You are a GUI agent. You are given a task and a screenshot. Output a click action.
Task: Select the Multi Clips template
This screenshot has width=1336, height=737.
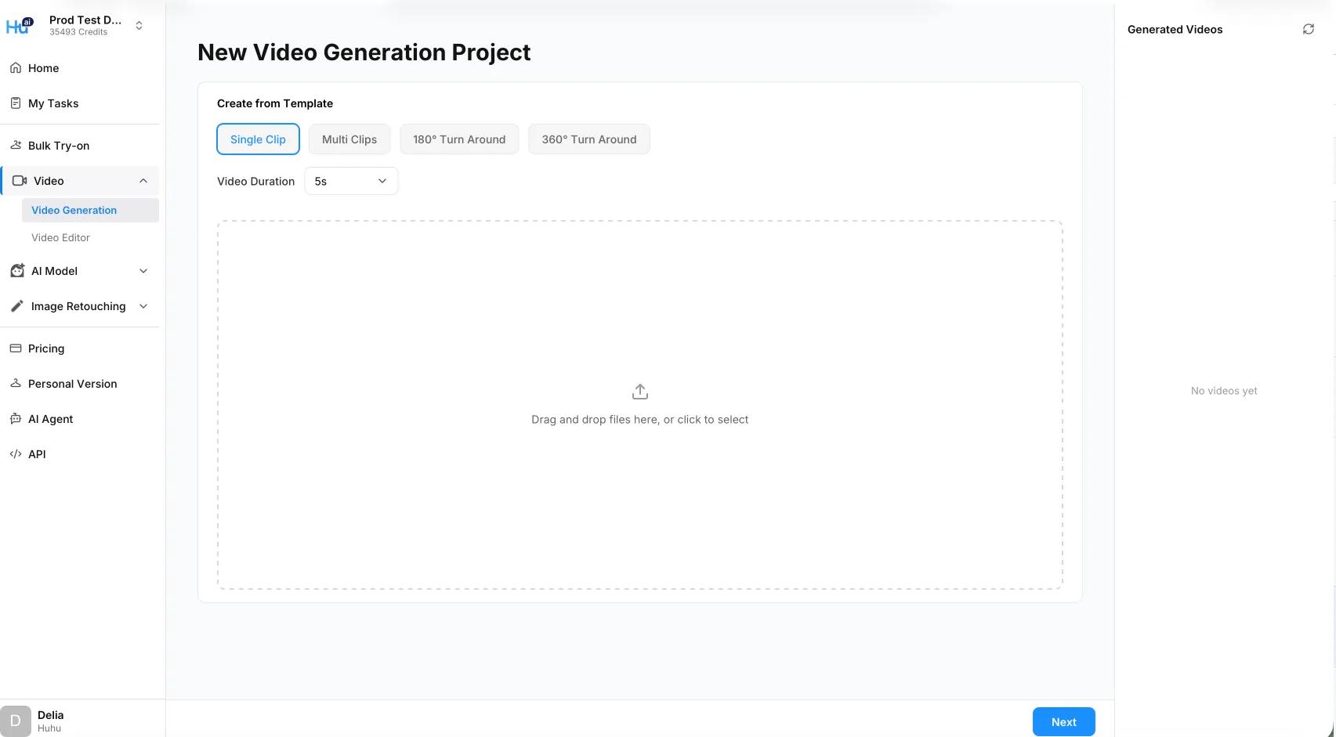click(349, 139)
